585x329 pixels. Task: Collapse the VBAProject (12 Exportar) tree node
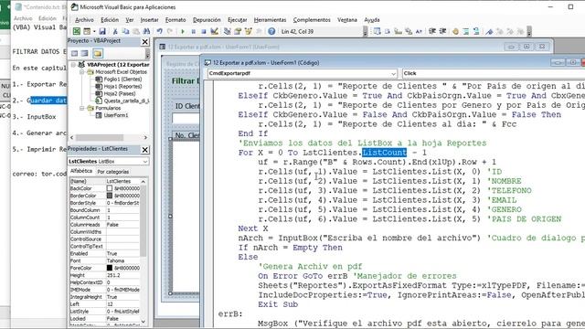tap(73, 65)
